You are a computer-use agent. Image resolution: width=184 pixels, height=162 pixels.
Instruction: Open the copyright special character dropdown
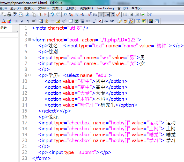pyautogui.click(x=64, y=21)
